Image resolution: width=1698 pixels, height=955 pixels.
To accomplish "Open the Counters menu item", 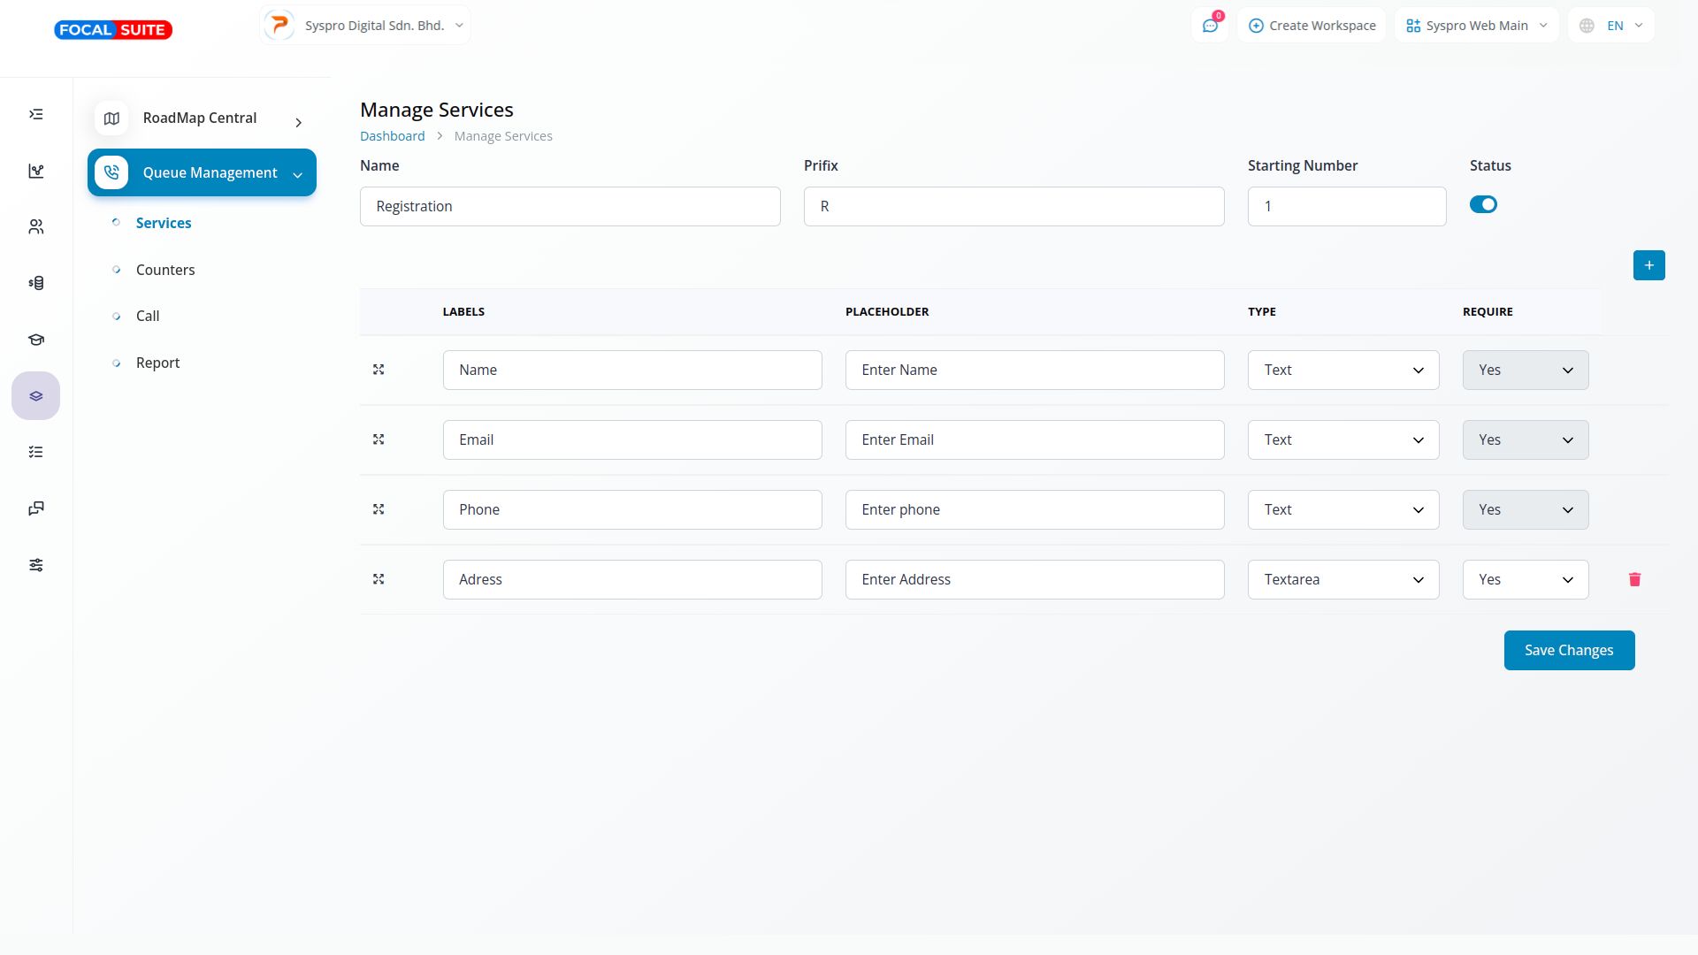I will [165, 270].
